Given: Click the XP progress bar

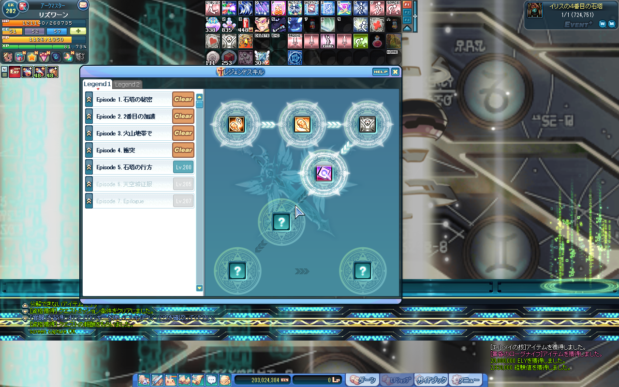Looking at the screenshot, I should pyautogui.click(x=44, y=46).
